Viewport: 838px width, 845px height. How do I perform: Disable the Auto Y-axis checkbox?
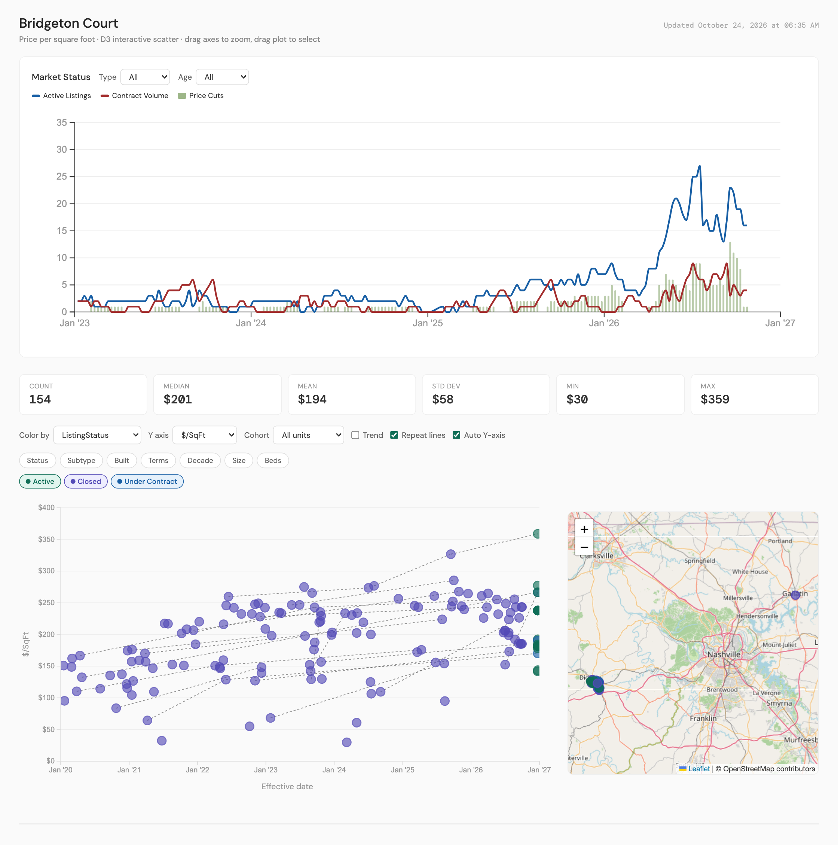pos(456,435)
